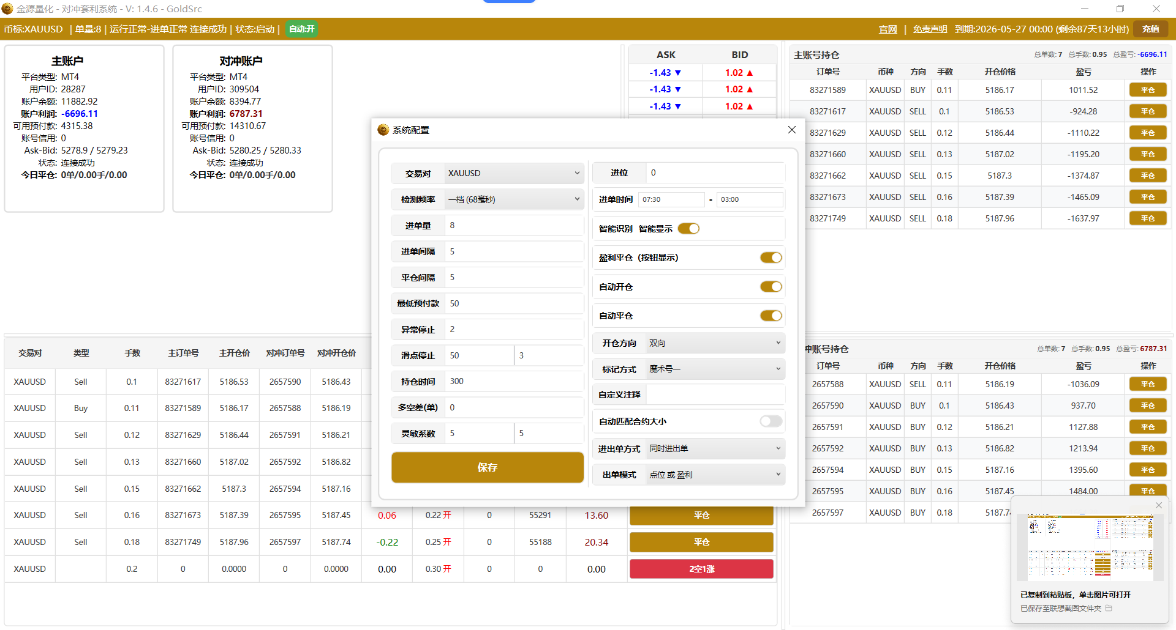Viewport: 1176px width, 630px height.
Task: Open the 交易对 XAUUSD dropdown
Action: click(513, 173)
